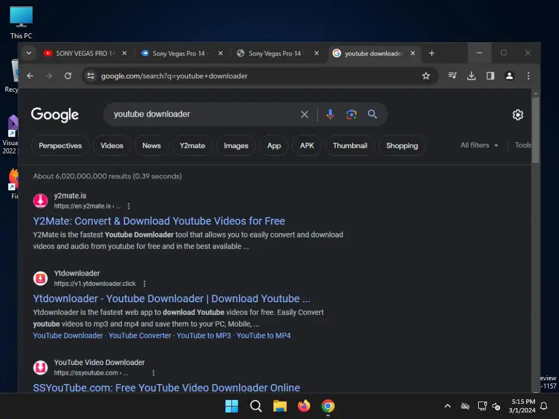Apply the Y2mate filter chip
The height and width of the screenshot is (419, 559).
[x=192, y=146]
